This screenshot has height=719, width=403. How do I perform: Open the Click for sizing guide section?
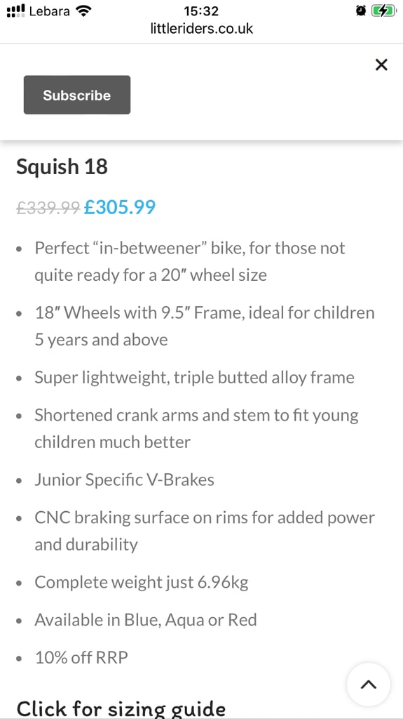[121, 708]
